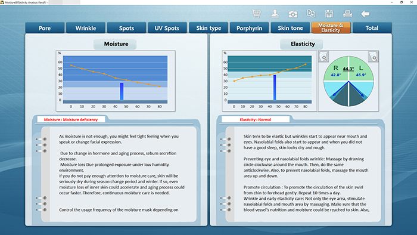This screenshot has width=417, height=235.
Task: Zoom into the left face elasticity view
Action: click(x=373, y=57)
